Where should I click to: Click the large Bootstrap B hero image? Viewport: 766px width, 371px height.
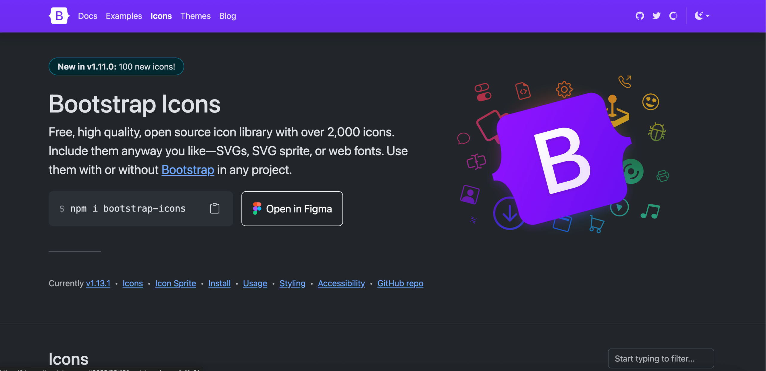tap(562, 159)
